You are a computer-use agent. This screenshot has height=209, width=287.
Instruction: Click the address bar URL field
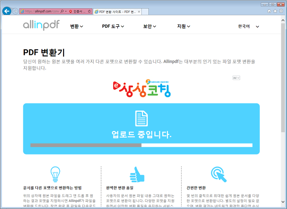click(x=42, y=11)
